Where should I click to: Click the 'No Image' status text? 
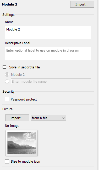(x=12, y=126)
